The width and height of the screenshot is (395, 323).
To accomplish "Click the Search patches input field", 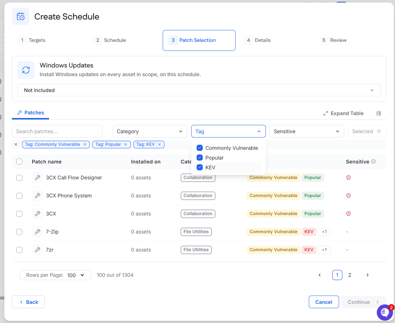I will tap(57, 131).
